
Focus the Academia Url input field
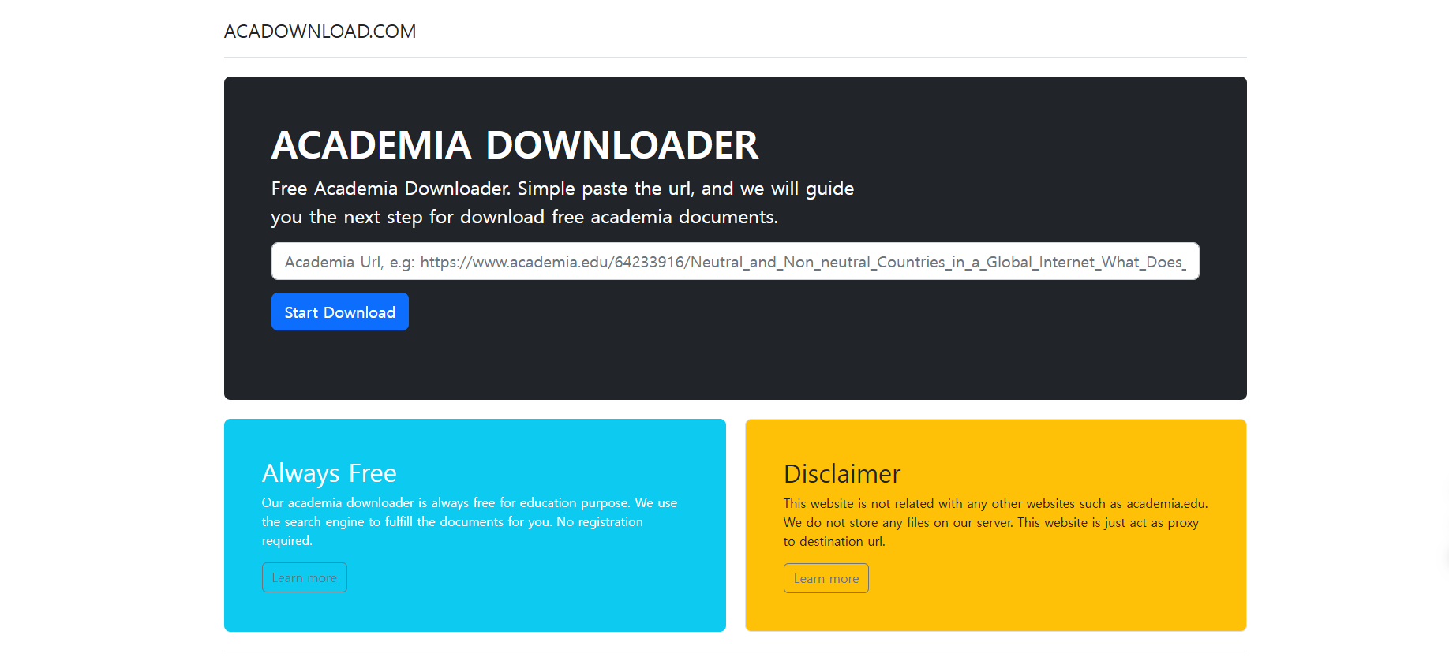pyautogui.click(x=735, y=261)
